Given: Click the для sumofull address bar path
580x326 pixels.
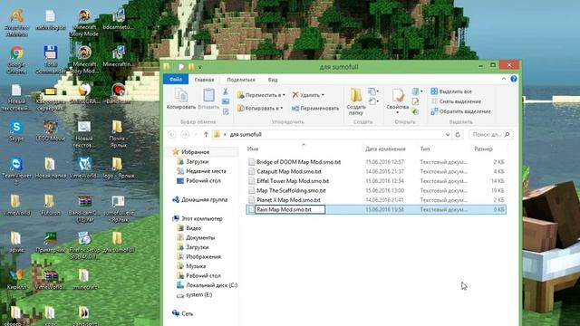Looking at the screenshot, I should coord(246,135).
